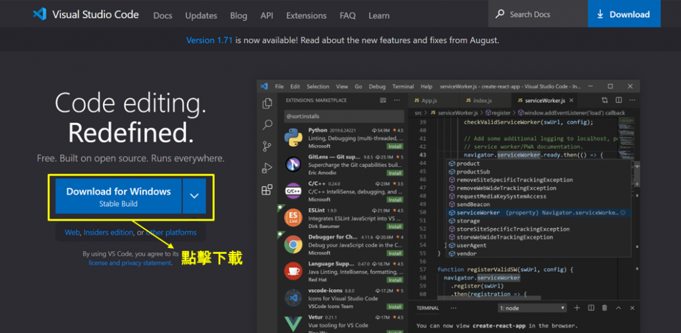Open Extensions in the top nav
Viewport: 681px width, 333px height.
click(x=306, y=16)
